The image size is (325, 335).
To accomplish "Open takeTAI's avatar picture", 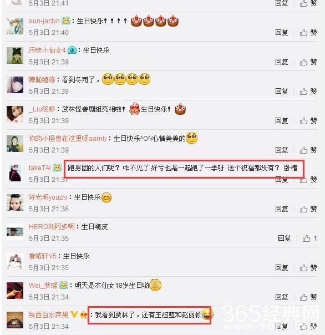I will (x=15, y=173).
